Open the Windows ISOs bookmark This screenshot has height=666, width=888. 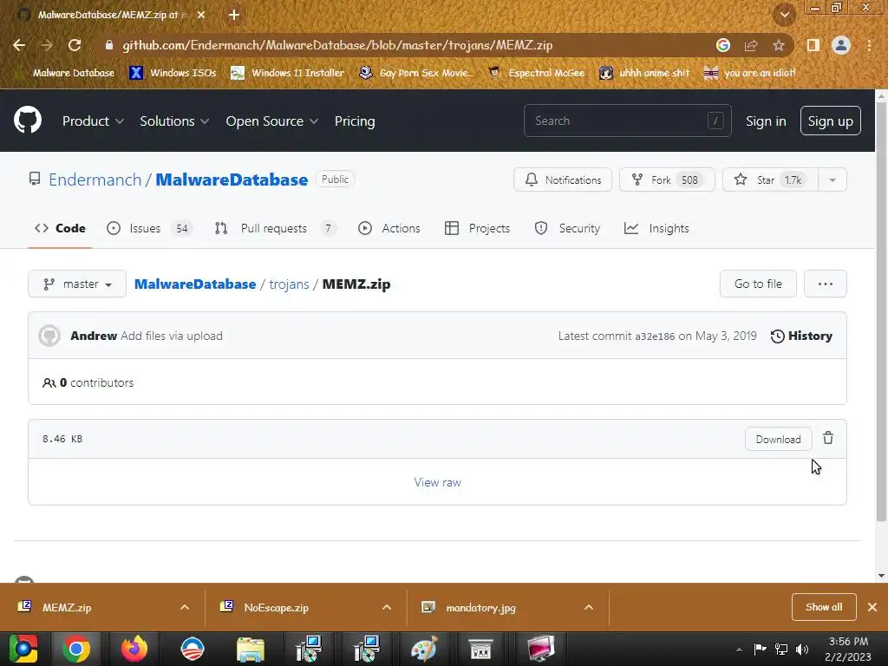click(x=173, y=73)
